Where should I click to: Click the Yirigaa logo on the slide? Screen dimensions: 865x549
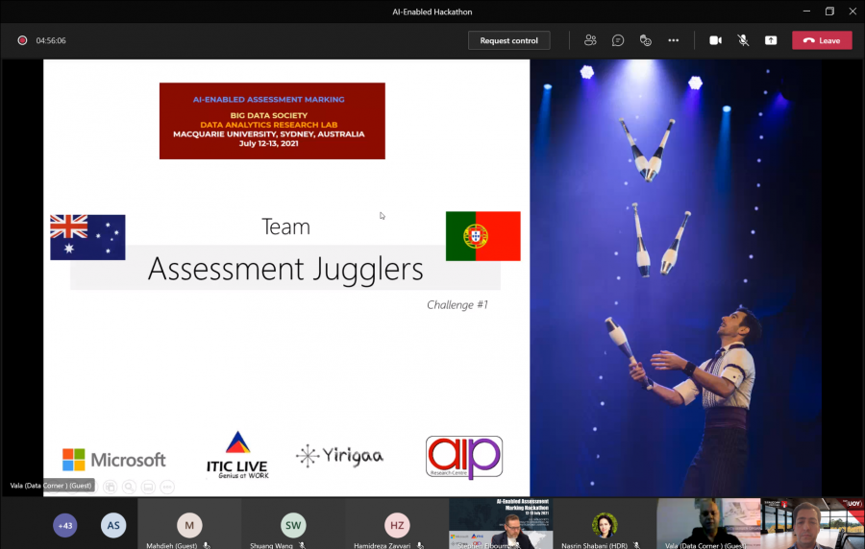pos(339,456)
